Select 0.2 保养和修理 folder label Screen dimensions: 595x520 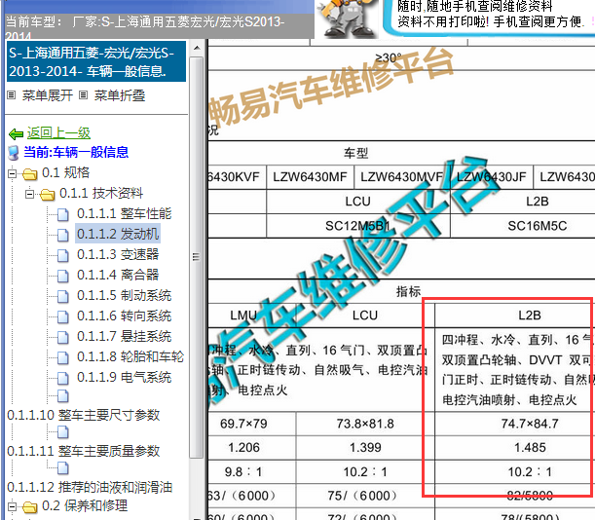(85, 506)
